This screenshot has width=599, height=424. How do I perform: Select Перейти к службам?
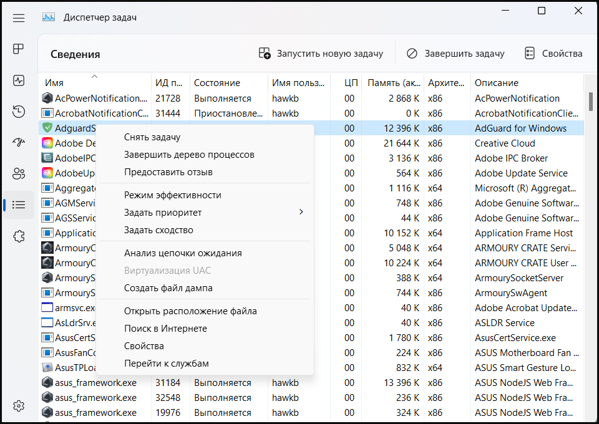pyautogui.click(x=205, y=364)
